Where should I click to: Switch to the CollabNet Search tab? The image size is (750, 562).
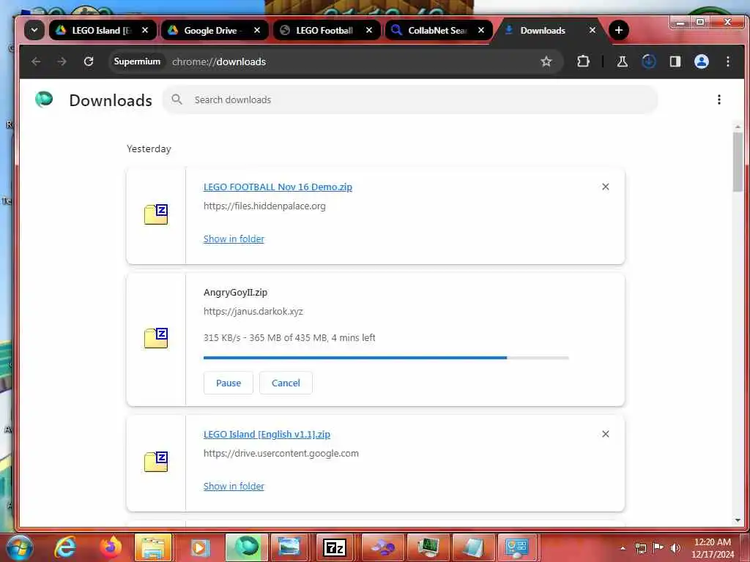pyautogui.click(x=439, y=30)
